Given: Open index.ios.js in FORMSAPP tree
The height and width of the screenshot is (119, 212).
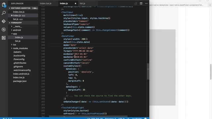Looking at the screenshot, I should coord(19,77).
